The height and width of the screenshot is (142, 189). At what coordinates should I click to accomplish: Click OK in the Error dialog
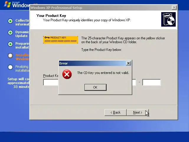click(x=95, y=87)
